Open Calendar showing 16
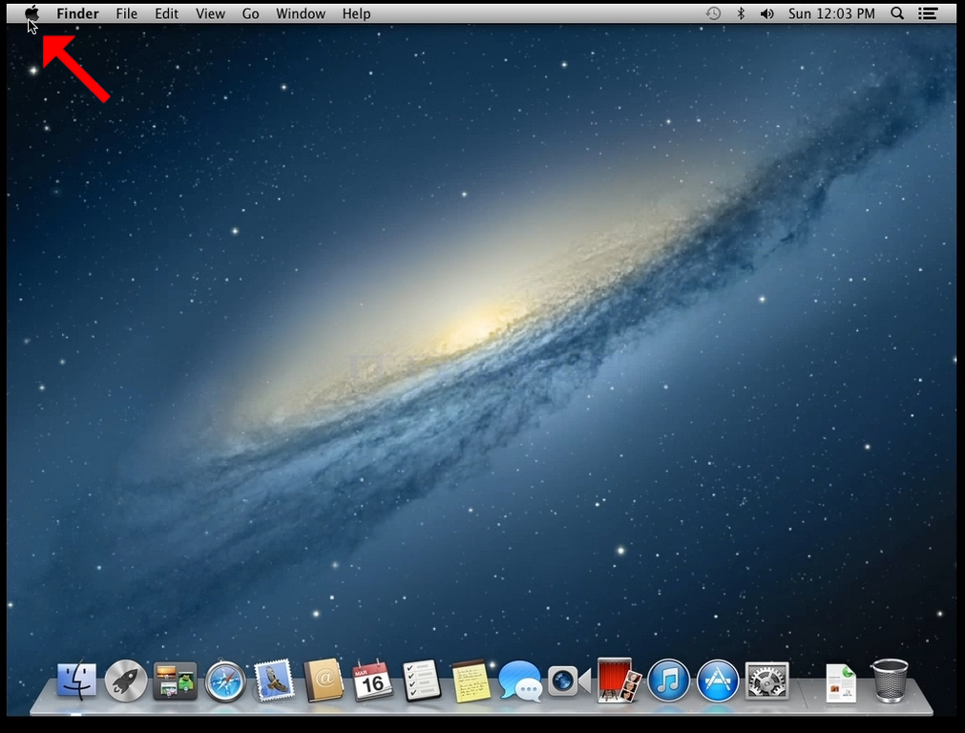 point(372,681)
